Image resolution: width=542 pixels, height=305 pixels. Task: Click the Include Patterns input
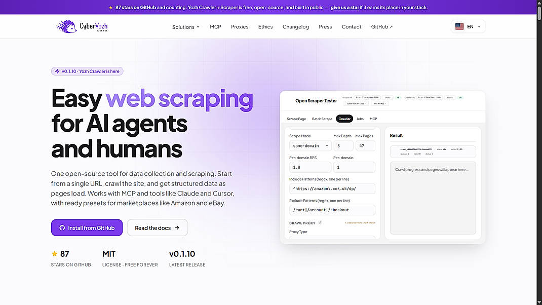[x=332, y=188]
